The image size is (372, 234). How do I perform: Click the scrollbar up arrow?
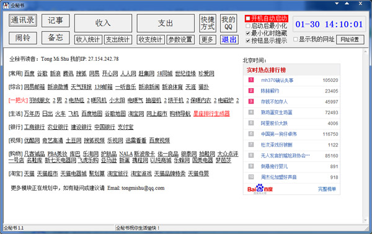click(x=365, y=51)
